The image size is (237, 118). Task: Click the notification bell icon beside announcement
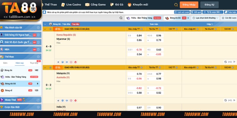[x=44, y=12]
